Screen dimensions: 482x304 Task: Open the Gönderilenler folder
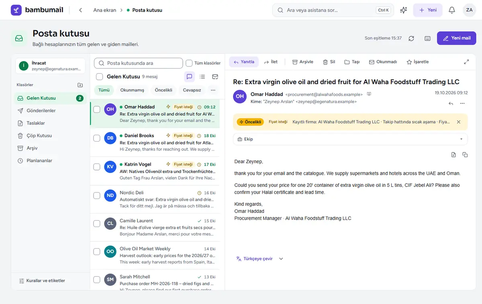coord(50,111)
